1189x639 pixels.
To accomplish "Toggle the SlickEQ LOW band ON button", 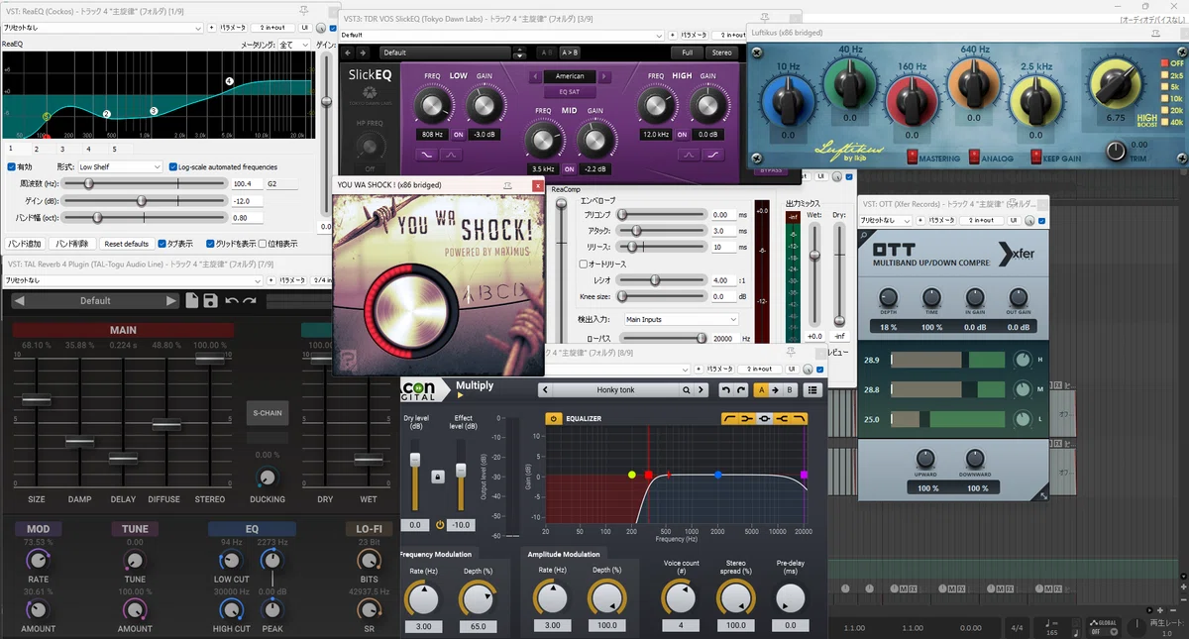I will [458, 134].
